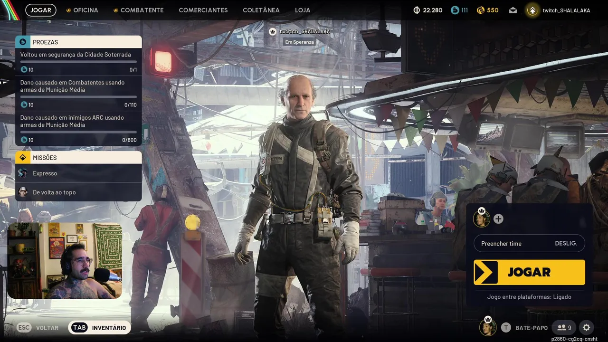Click reward token icon of 0/600 feat
This screenshot has width=608, height=342.
[x=24, y=140]
